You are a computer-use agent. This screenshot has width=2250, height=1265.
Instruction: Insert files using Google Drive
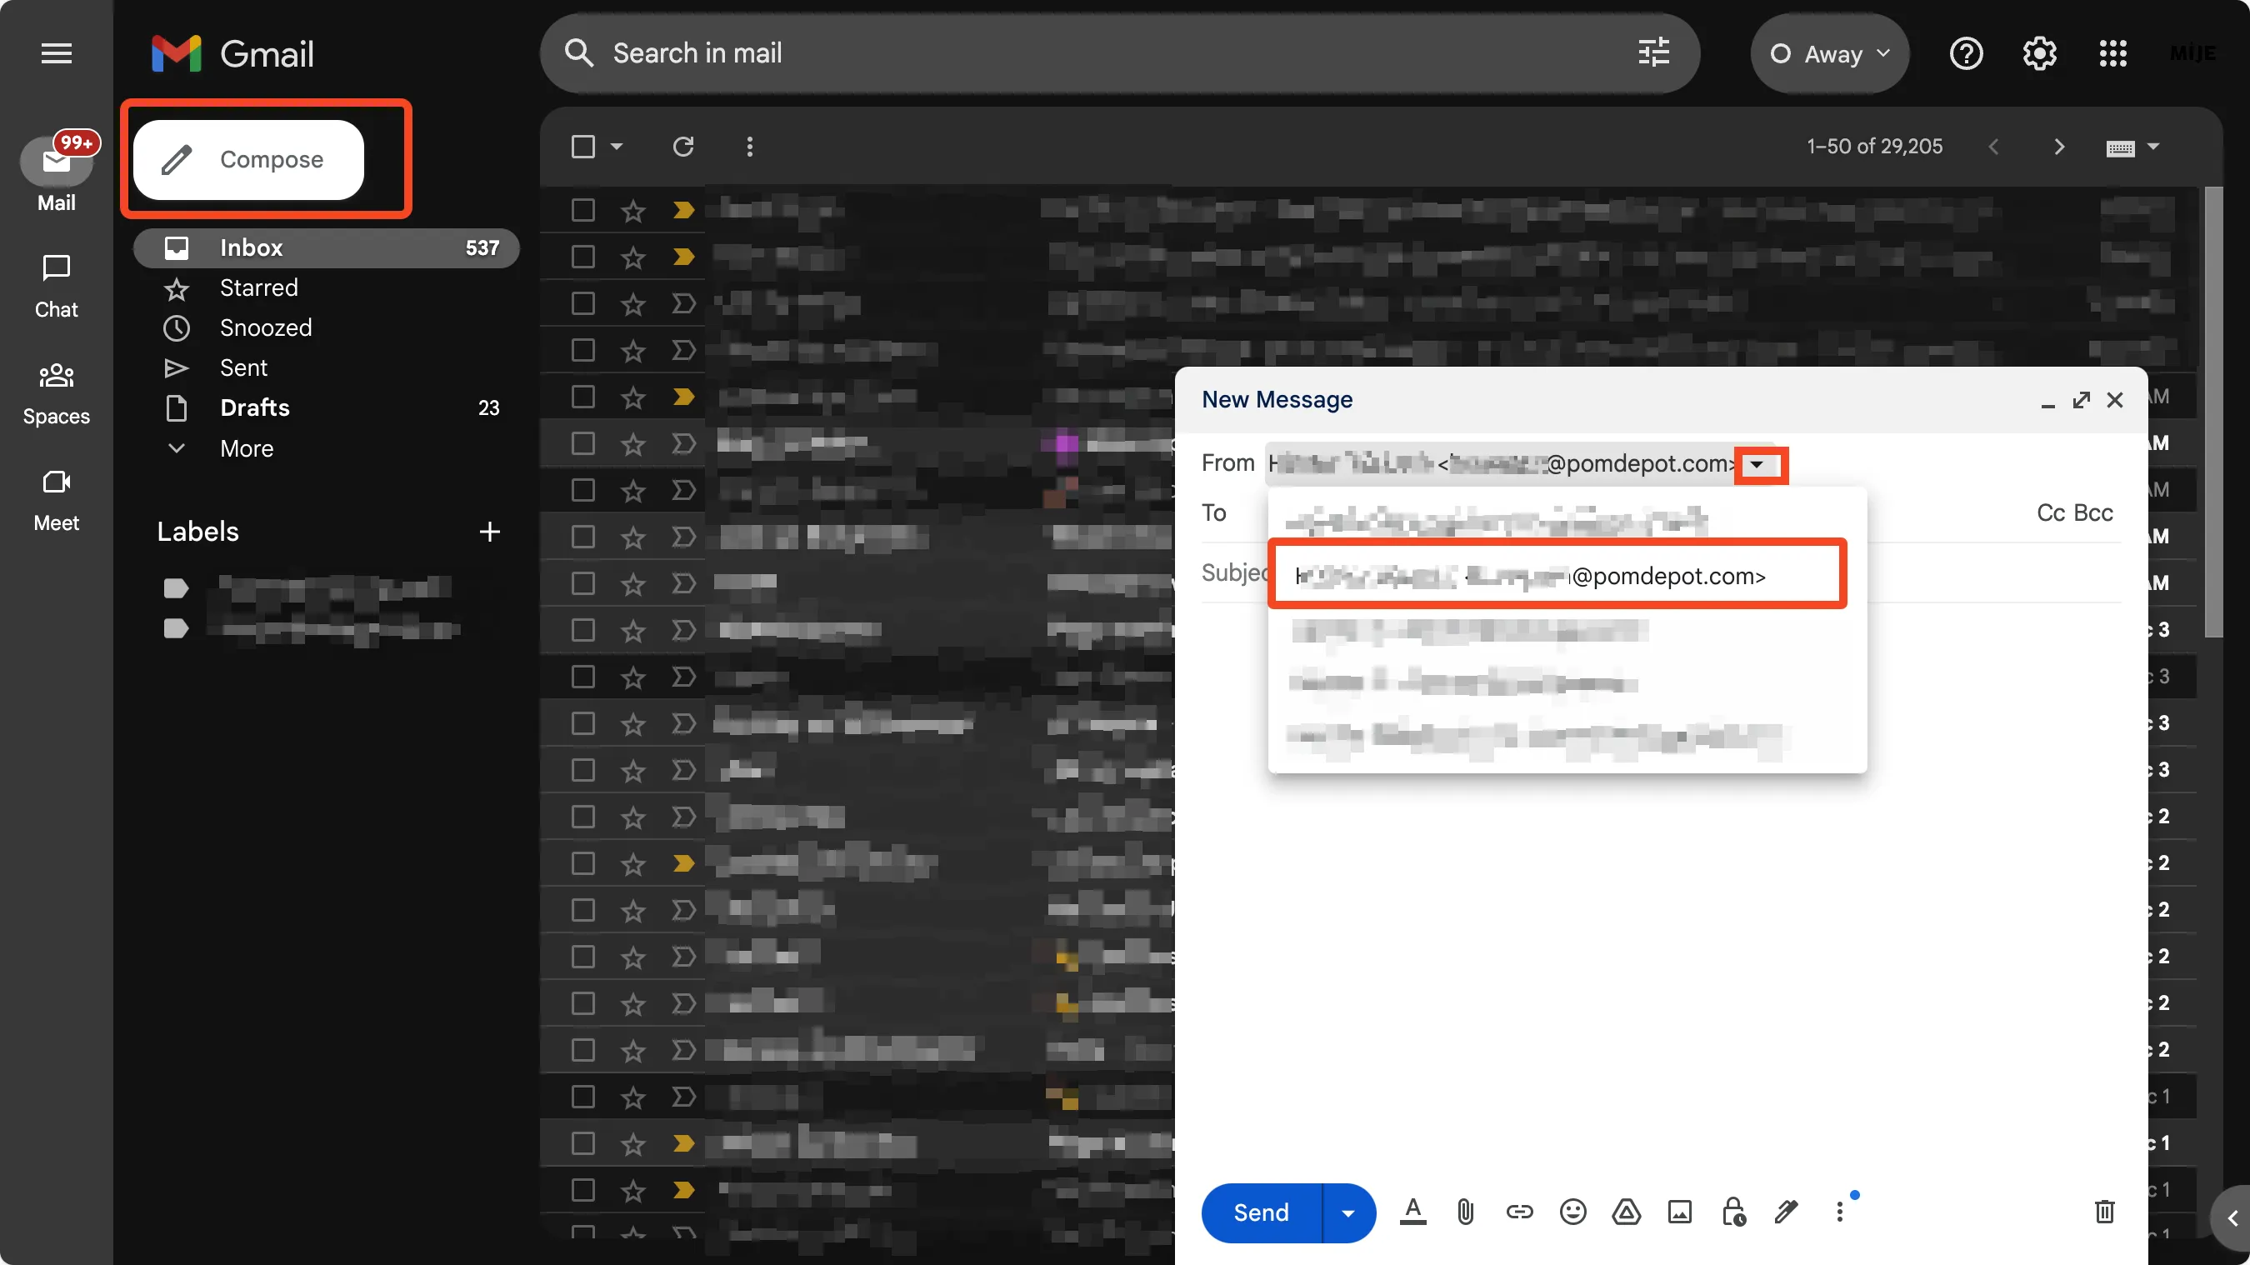(1626, 1212)
